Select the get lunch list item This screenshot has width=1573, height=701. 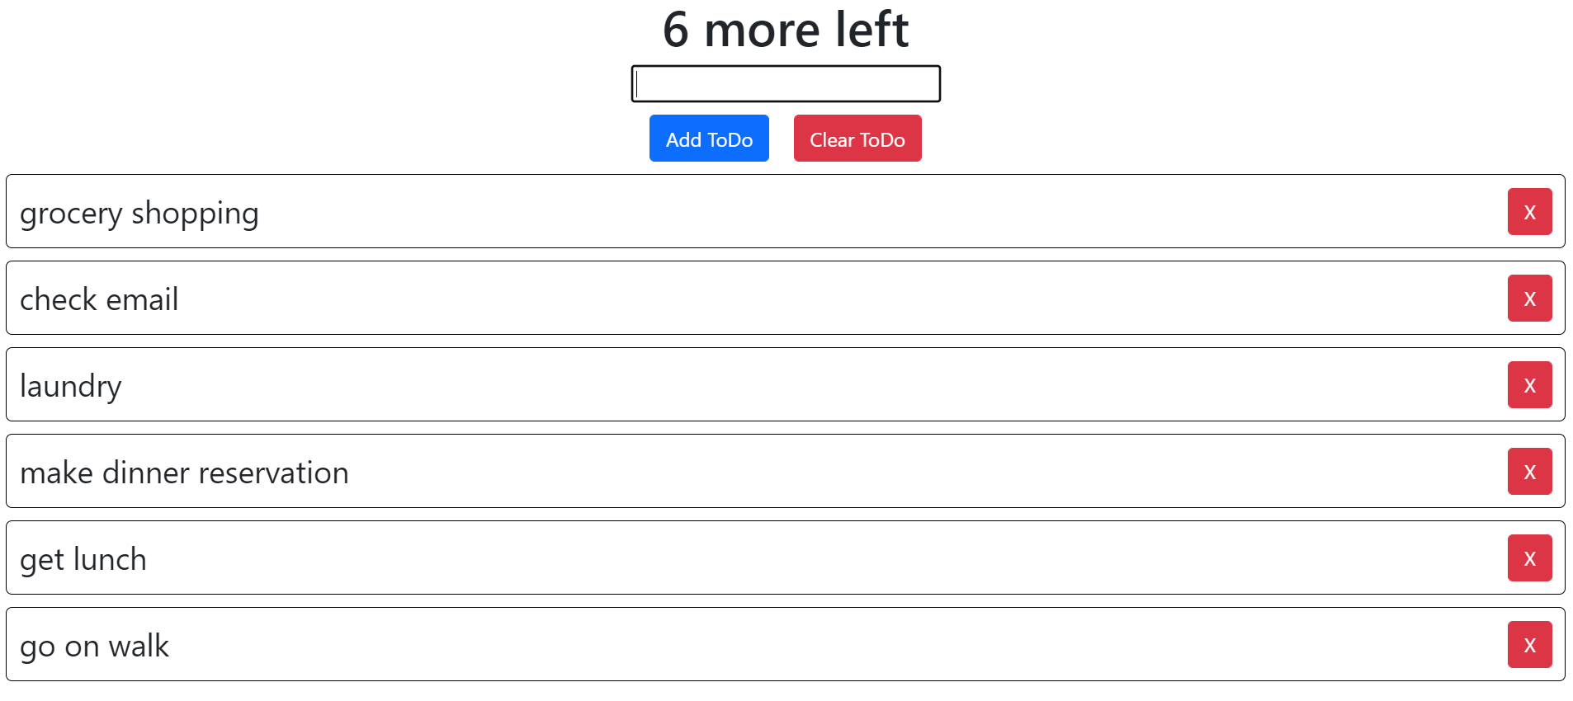point(495,558)
